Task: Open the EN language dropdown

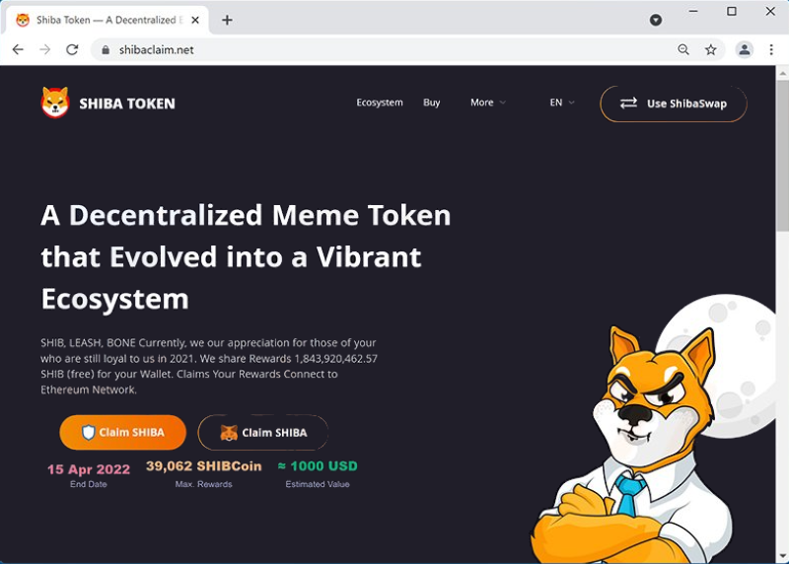Action: click(561, 103)
